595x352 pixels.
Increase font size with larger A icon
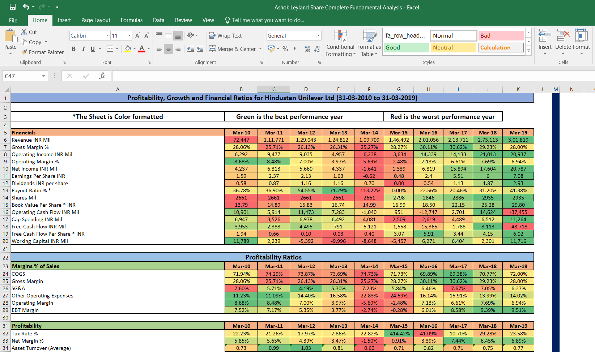click(137, 35)
